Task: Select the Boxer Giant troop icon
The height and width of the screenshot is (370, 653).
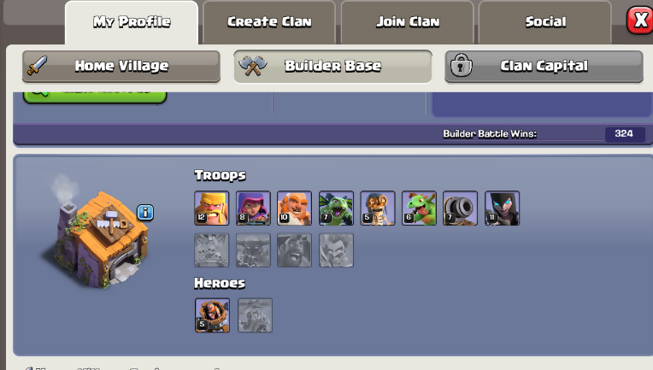Action: [294, 208]
